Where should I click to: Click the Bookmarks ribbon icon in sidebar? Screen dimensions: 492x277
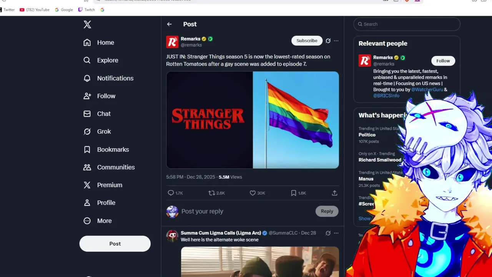point(87,149)
